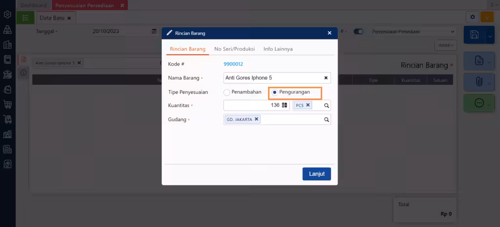Click the Kuantitas column header in table
The width and height of the screenshot is (500, 227).
coord(410,80)
